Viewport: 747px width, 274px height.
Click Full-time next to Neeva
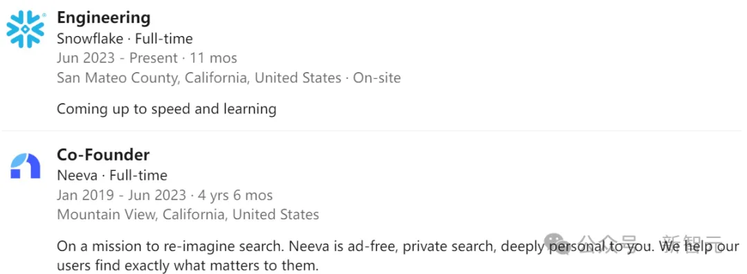tap(138, 175)
